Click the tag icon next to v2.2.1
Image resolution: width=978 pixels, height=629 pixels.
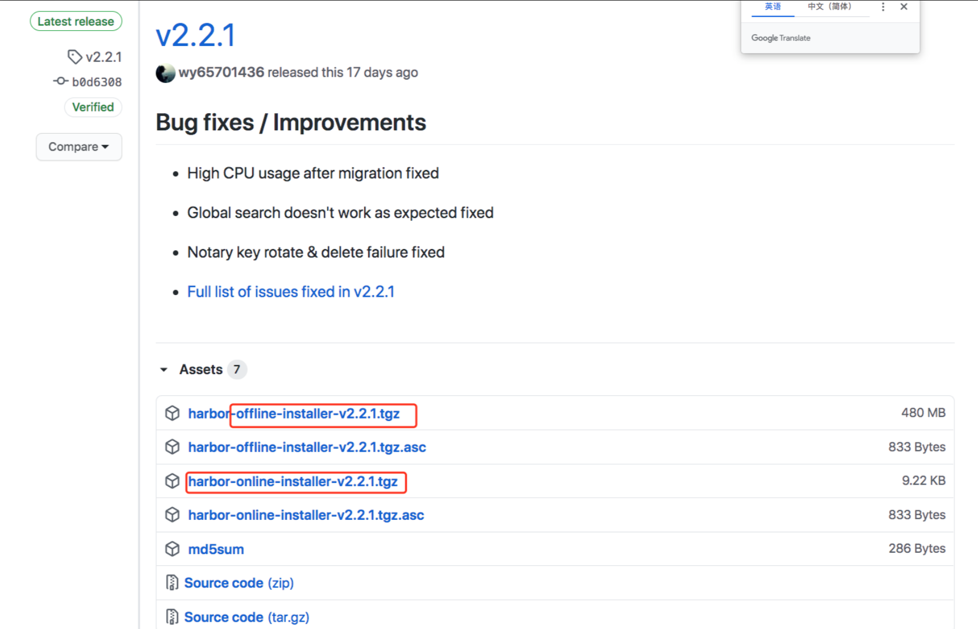75,57
